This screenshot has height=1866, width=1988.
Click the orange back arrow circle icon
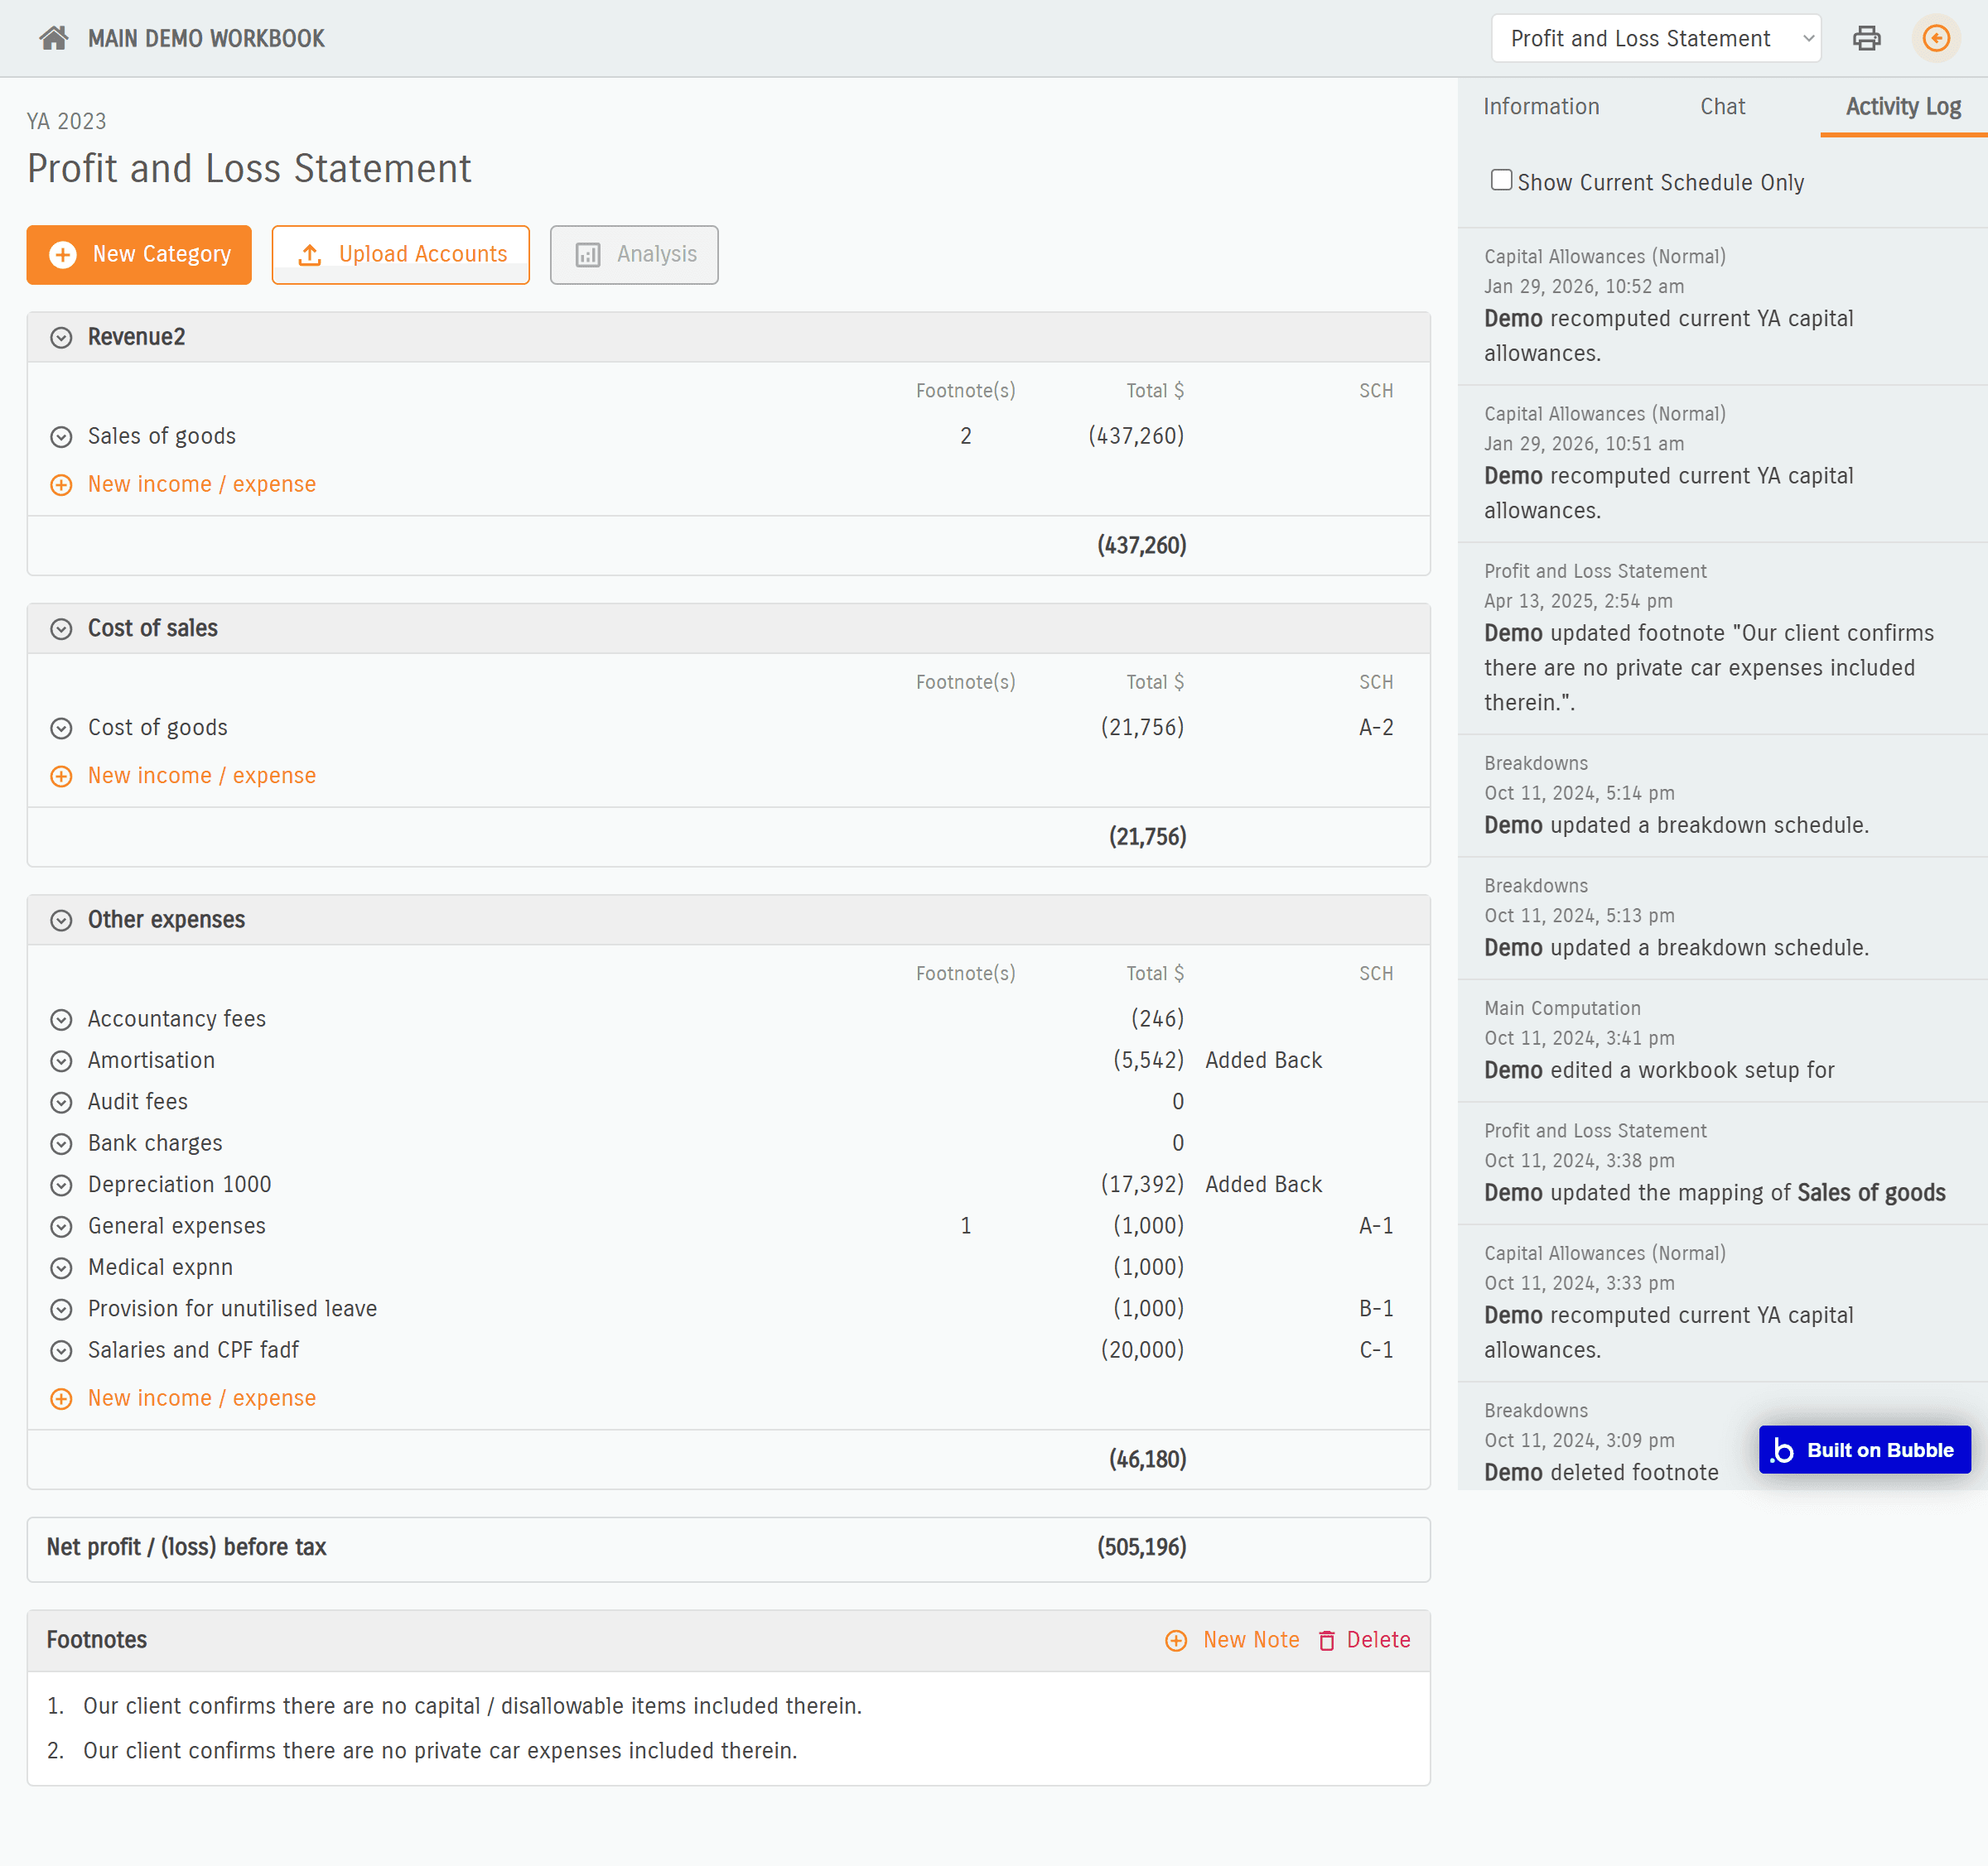coord(1936,38)
